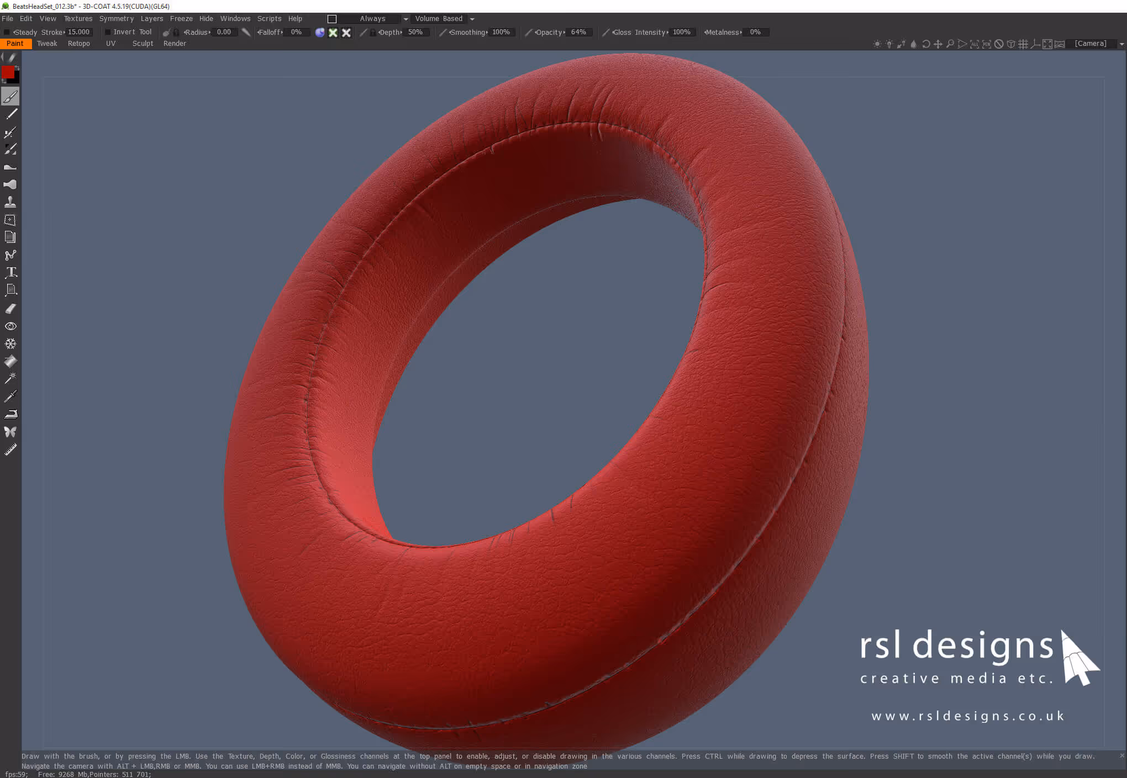The width and height of the screenshot is (1127, 778).
Task: Open the Textures menu
Action: click(x=78, y=19)
